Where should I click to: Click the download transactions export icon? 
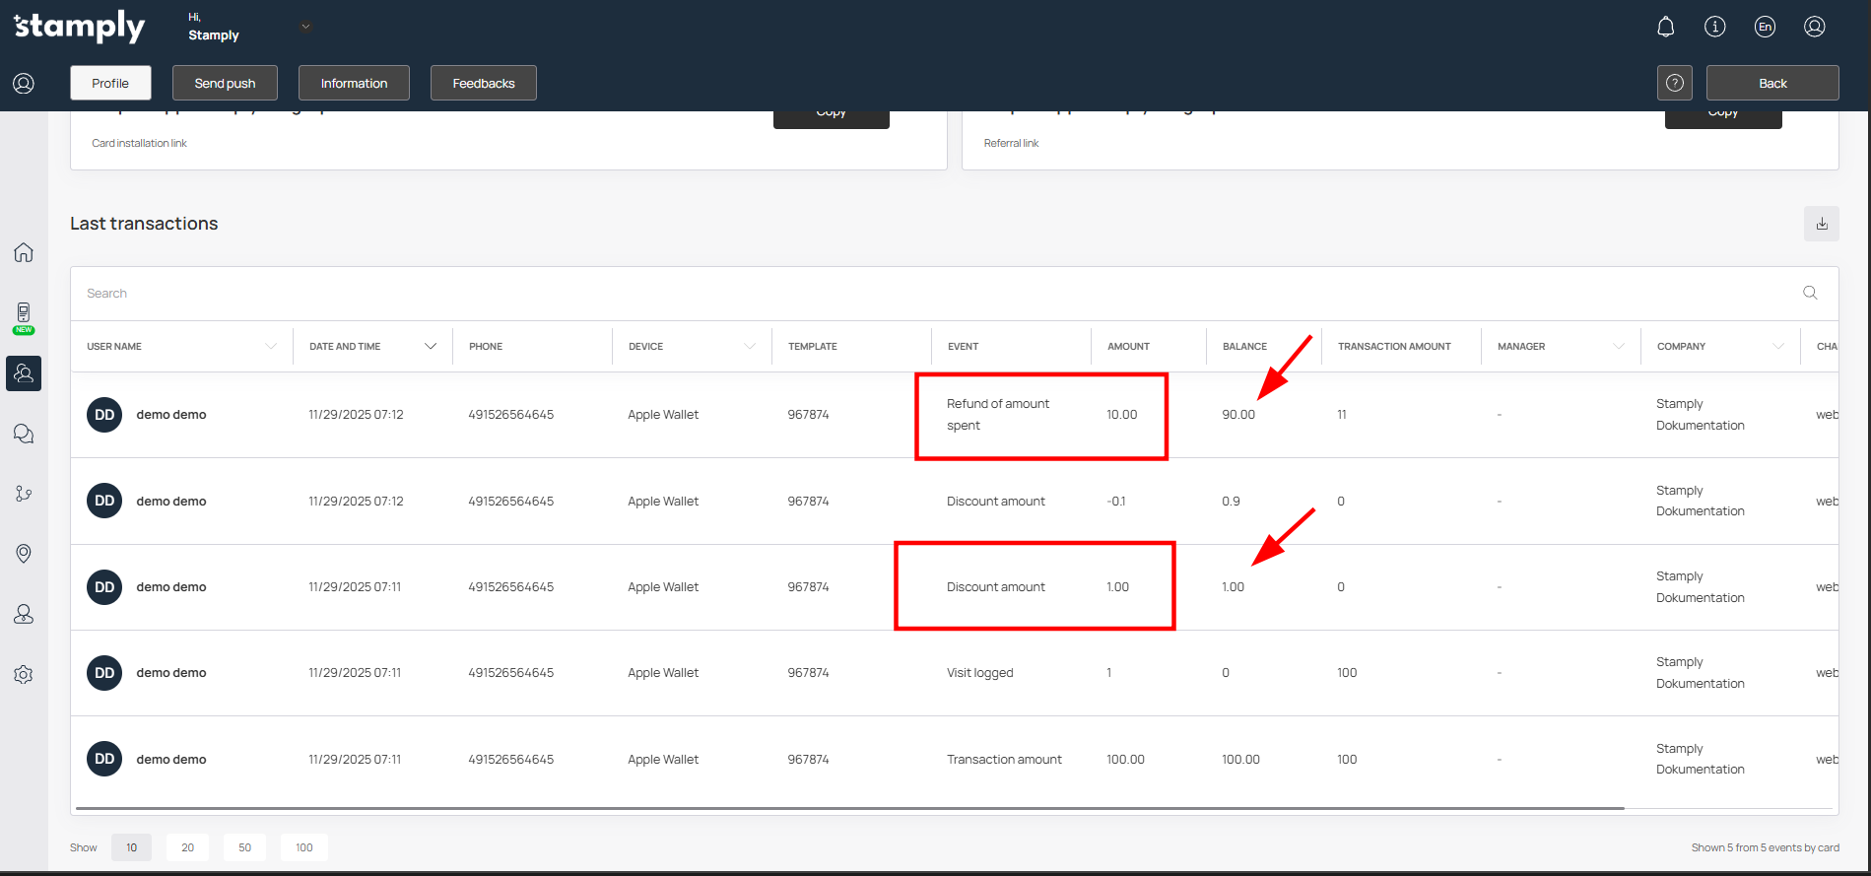coord(1821,224)
